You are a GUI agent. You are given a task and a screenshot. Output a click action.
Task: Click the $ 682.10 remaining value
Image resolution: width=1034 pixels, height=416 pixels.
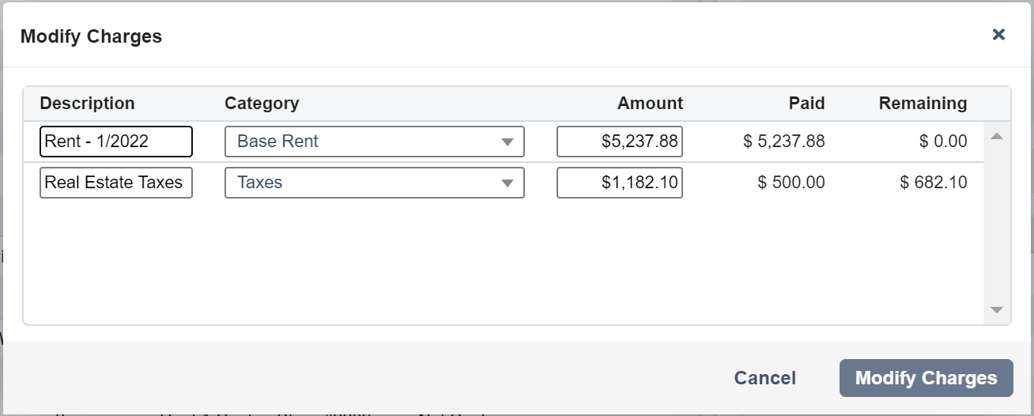tap(933, 183)
